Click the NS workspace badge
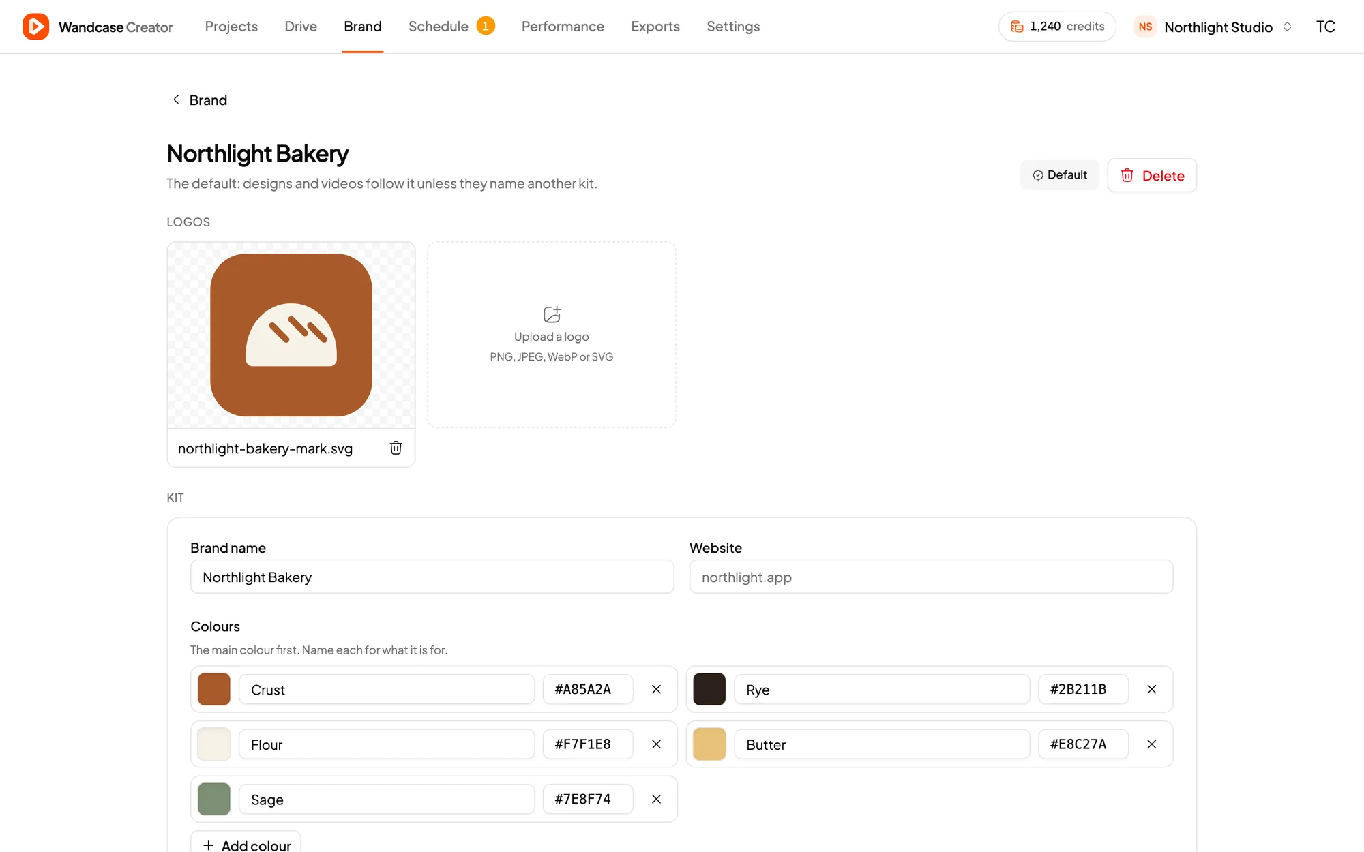Screen dimensions: 1364x852 (x=1145, y=27)
